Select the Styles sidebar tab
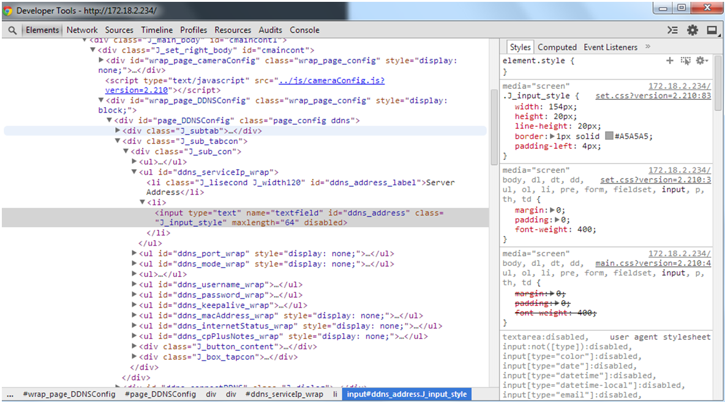This screenshot has height=402, width=725. click(x=520, y=47)
